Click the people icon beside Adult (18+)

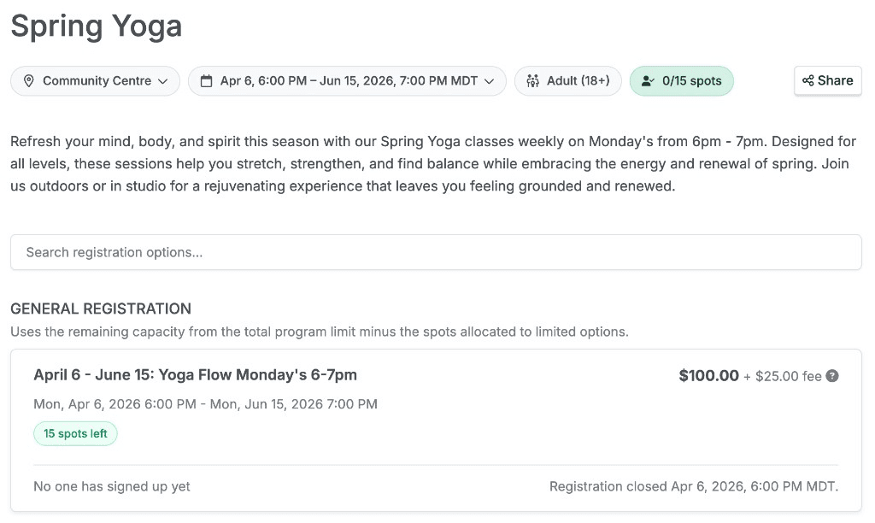[x=532, y=80]
